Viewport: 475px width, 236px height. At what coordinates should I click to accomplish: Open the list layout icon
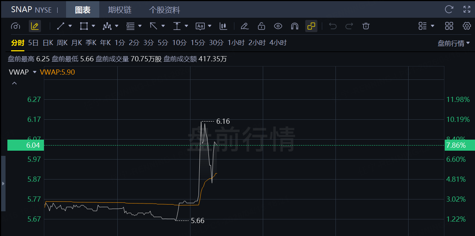pos(423,26)
